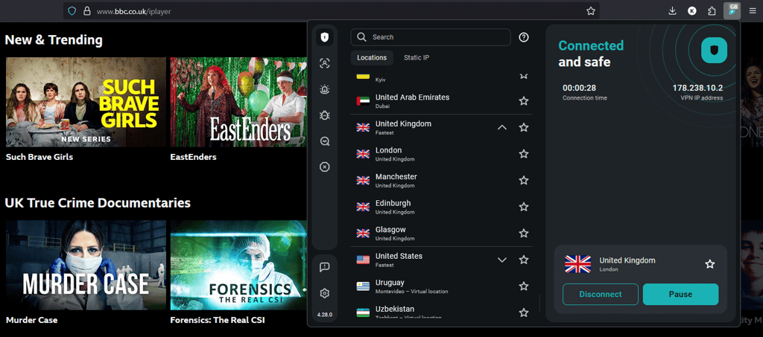
Task: Open the Antivirus bug sidebar icon
Action: 325,115
